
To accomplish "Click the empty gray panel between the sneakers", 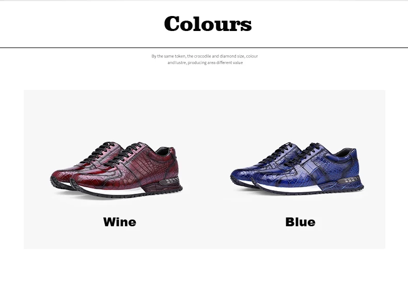I will [x=206, y=169].
